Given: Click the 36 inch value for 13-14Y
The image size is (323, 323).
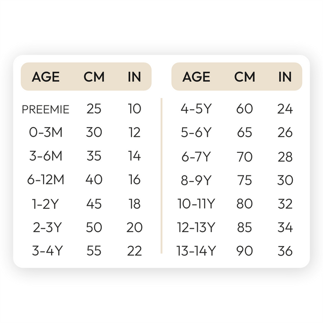Looking at the screenshot, I should [x=285, y=251].
